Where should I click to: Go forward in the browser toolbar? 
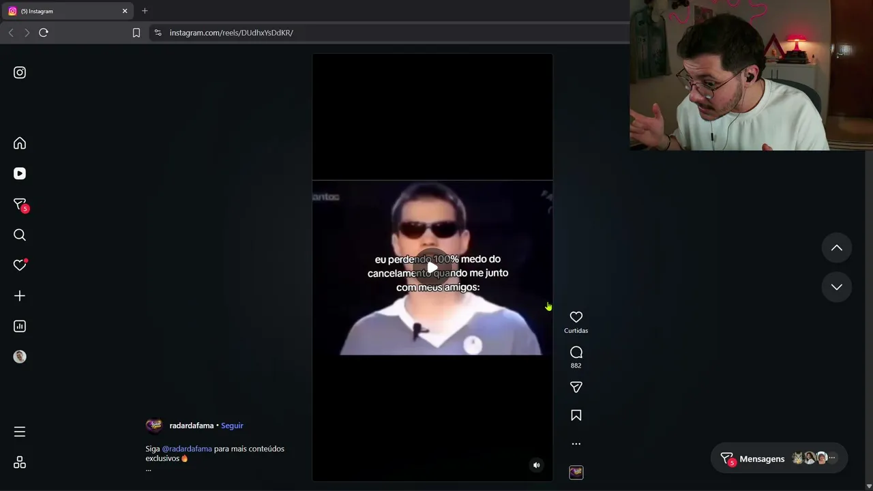27,33
